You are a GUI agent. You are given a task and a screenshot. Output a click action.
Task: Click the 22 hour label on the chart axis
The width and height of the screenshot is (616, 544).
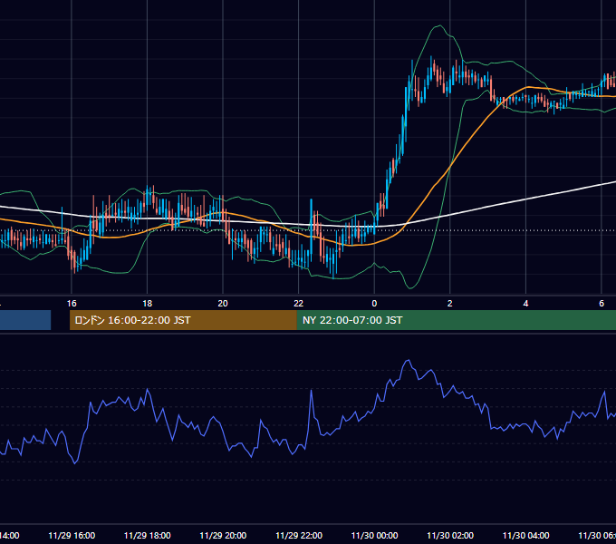[299, 304]
